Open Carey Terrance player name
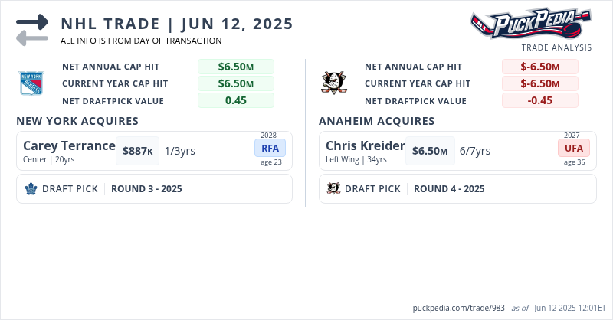 click(69, 145)
